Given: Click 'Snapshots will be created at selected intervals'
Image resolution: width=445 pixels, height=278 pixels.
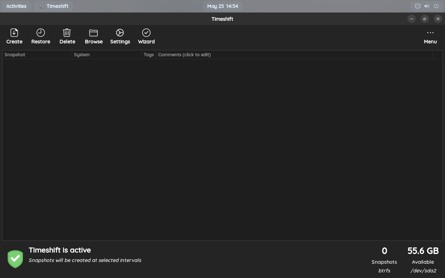Looking at the screenshot, I should coord(85,260).
